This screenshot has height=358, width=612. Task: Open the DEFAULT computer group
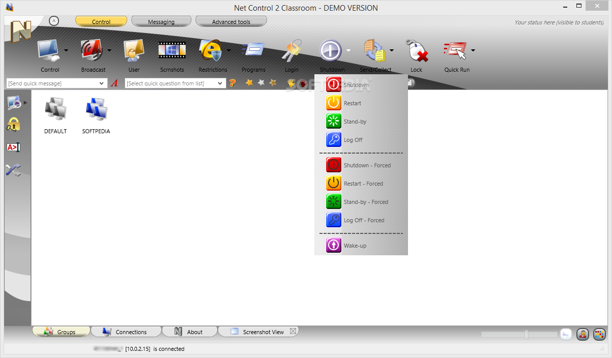(55, 115)
